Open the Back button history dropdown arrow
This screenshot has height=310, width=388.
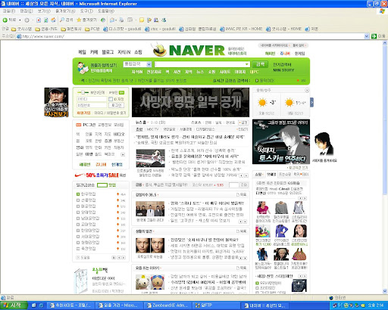click(20, 20)
